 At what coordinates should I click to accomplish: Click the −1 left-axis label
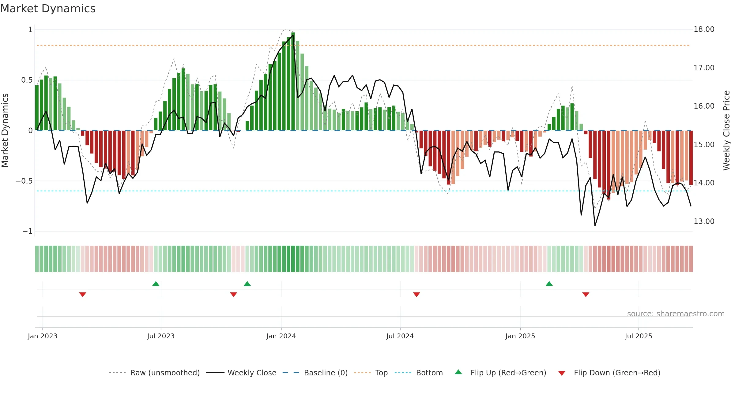(27, 231)
